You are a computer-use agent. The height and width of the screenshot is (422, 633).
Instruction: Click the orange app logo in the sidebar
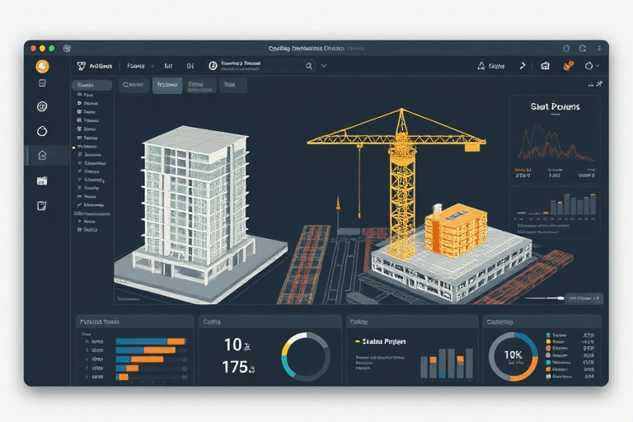coord(42,67)
